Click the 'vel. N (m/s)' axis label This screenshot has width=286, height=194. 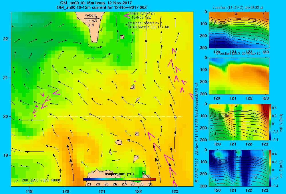click(281, 123)
